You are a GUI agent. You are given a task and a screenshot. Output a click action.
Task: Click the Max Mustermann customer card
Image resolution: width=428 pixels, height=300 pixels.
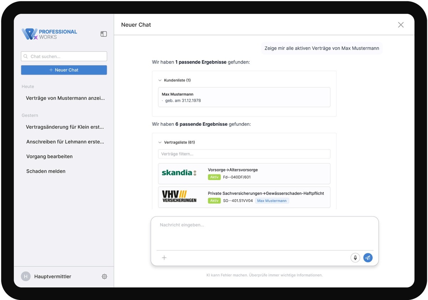[x=244, y=97]
